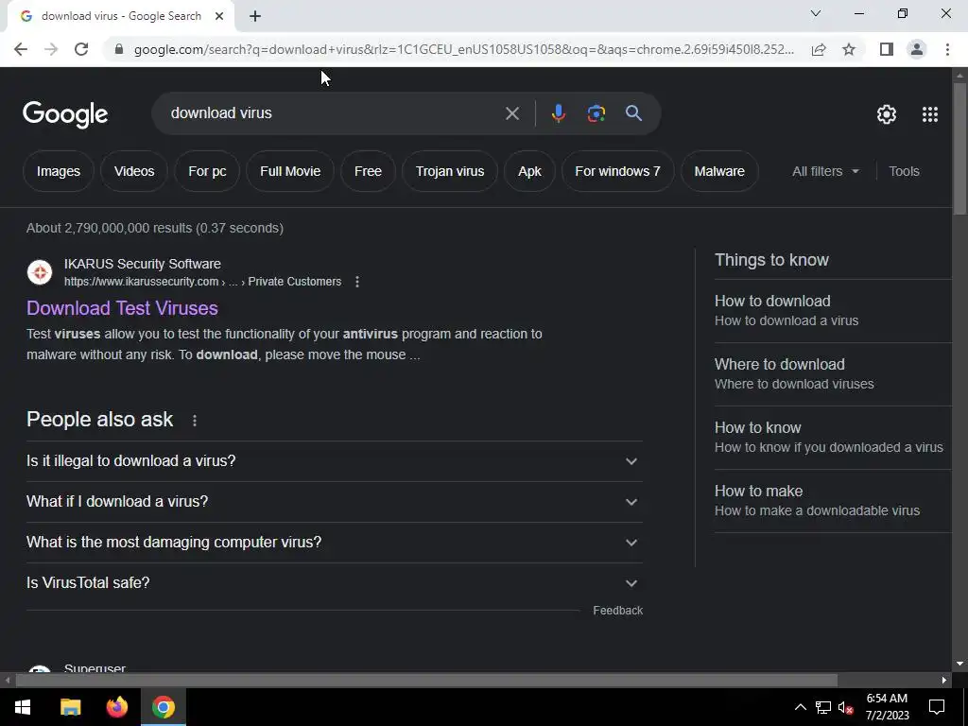Reload the current page
The image size is (968, 726).
81,49
